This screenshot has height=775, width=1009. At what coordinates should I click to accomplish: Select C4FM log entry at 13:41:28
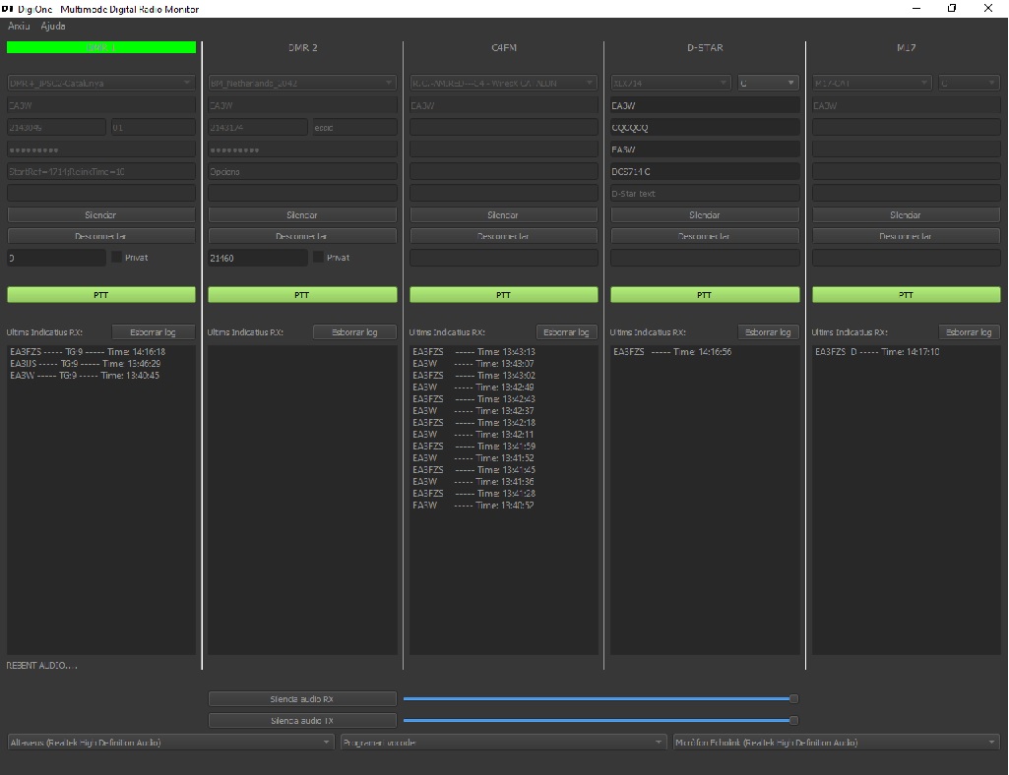(473, 494)
